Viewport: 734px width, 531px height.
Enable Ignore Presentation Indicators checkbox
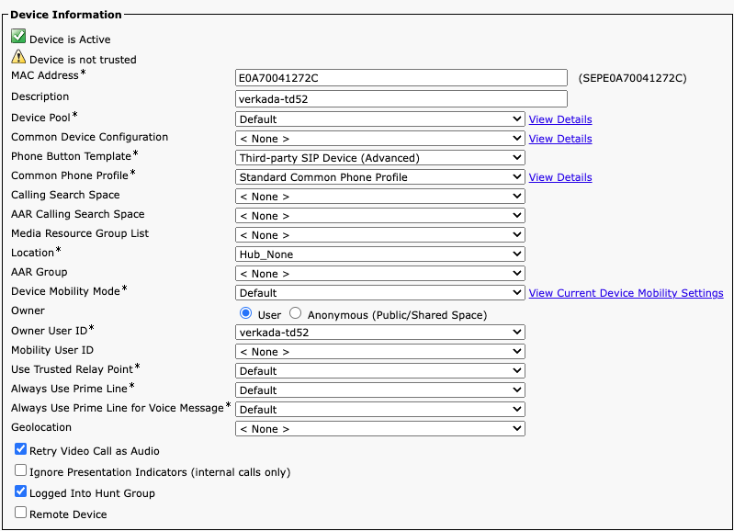click(x=20, y=470)
